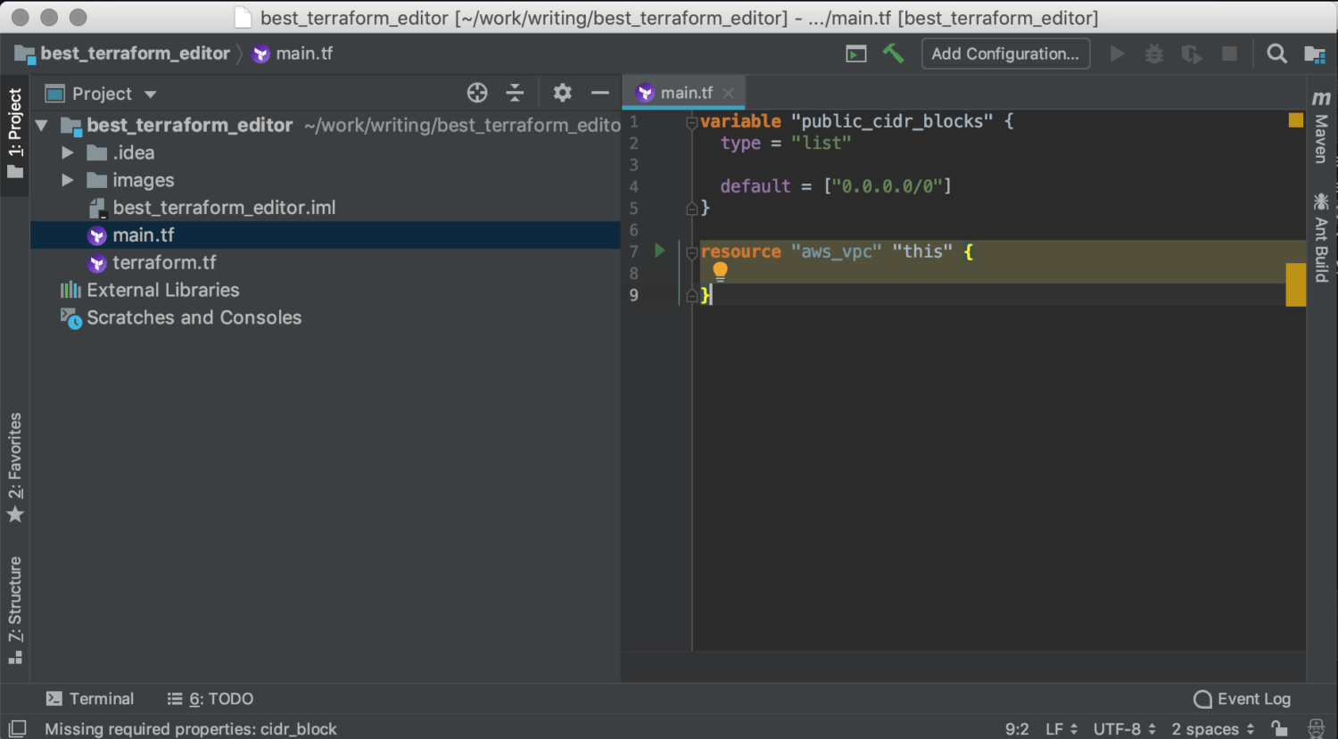Select best_terraform_editor.iml file
This screenshot has width=1338, height=739.
(224, 208)
